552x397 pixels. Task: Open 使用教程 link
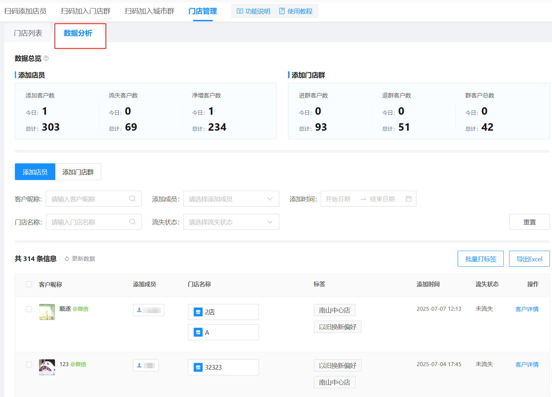[x=300, y=11]
